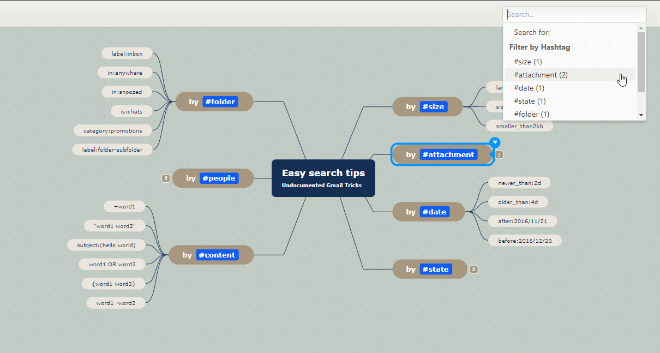
Task: Click the dropdown scrollbar down arrow
Action: point(641,115)
